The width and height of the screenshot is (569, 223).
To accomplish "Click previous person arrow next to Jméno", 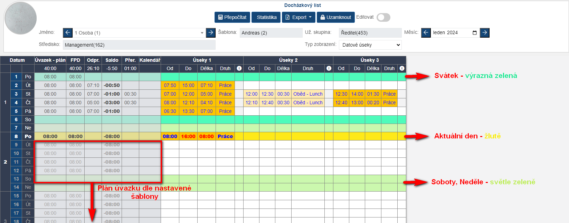I will click(x=67, y=33).
